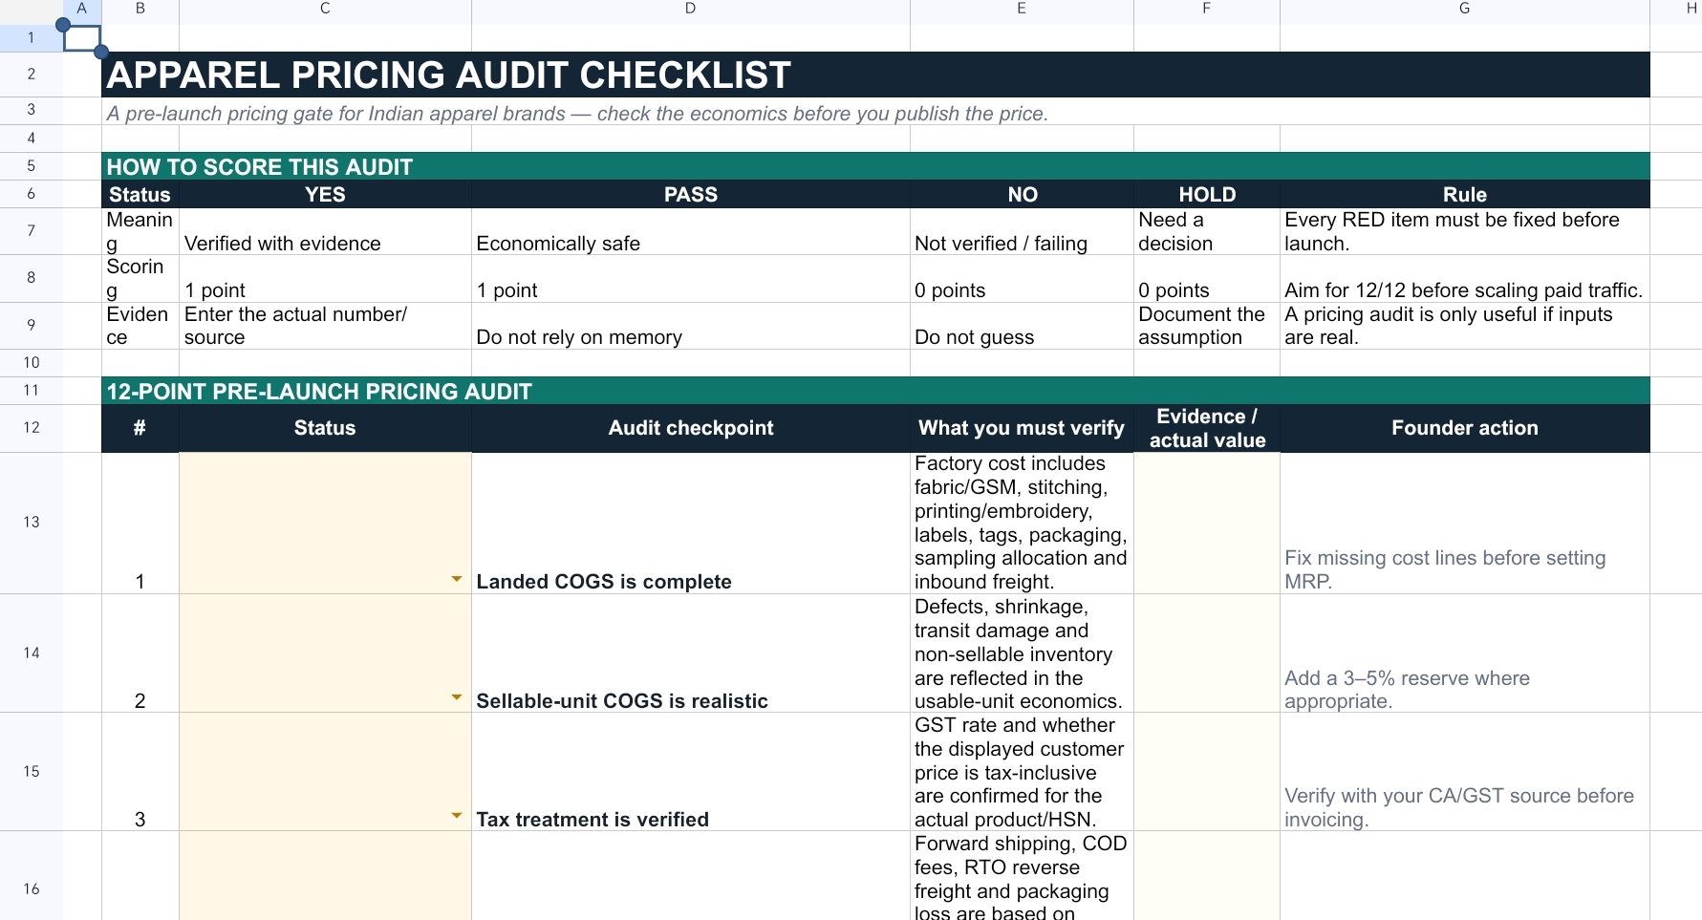Viewport: 1702px width, 920px height.
Task: Click the 'What you must verify' heading cell
Action: click(x=1022, y=428)
